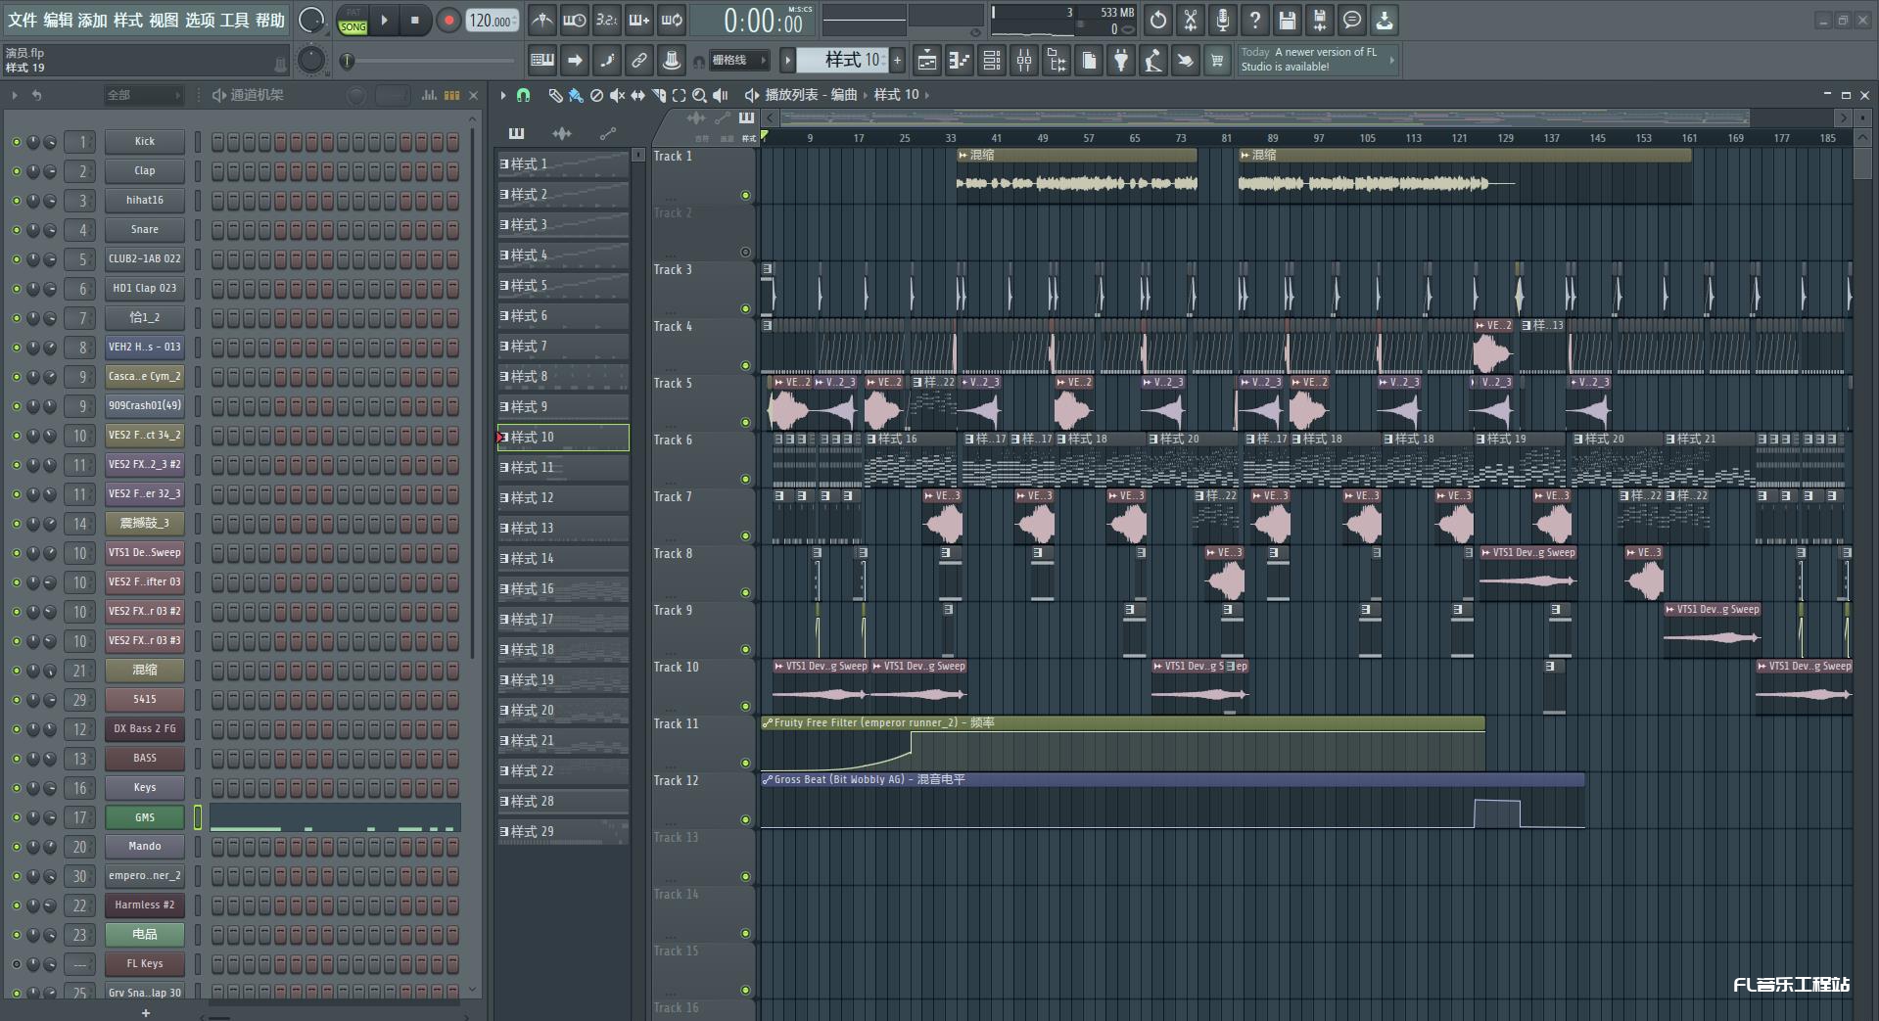Switch PAT/SONG playback mode

point(352,21)
